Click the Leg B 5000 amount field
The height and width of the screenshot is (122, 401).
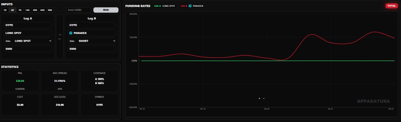click(92, 49)
